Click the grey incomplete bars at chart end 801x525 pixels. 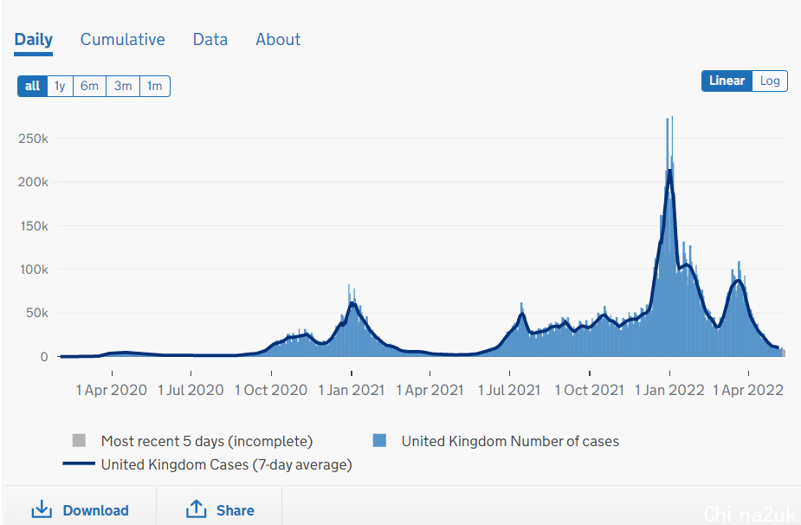[x=783, y=353]
